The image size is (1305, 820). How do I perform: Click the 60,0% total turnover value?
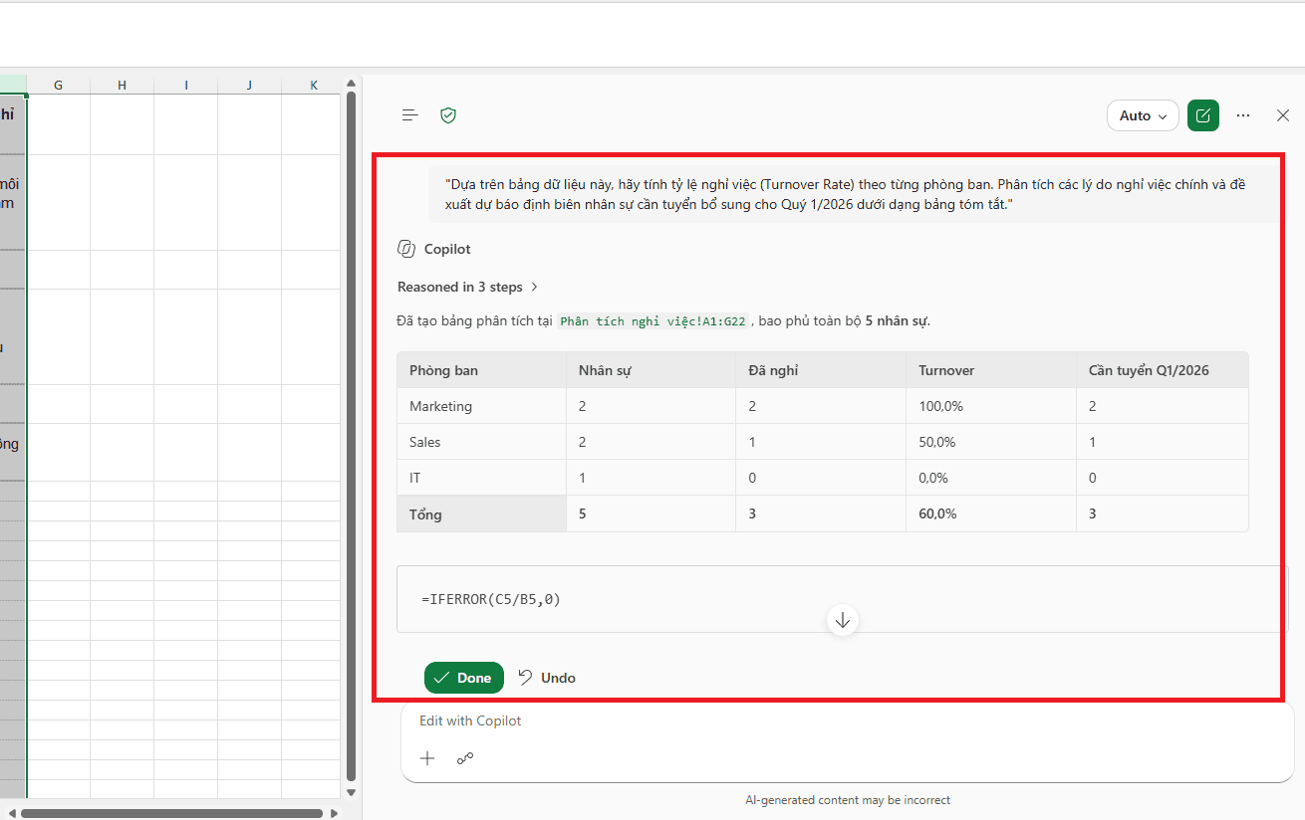tap(937, 514)
